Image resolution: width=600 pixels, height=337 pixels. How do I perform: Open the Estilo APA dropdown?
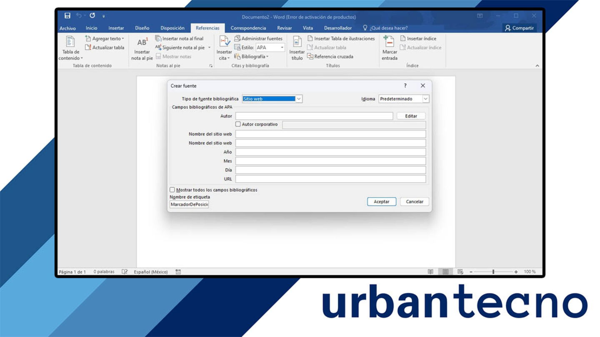(x=282, y=47)
